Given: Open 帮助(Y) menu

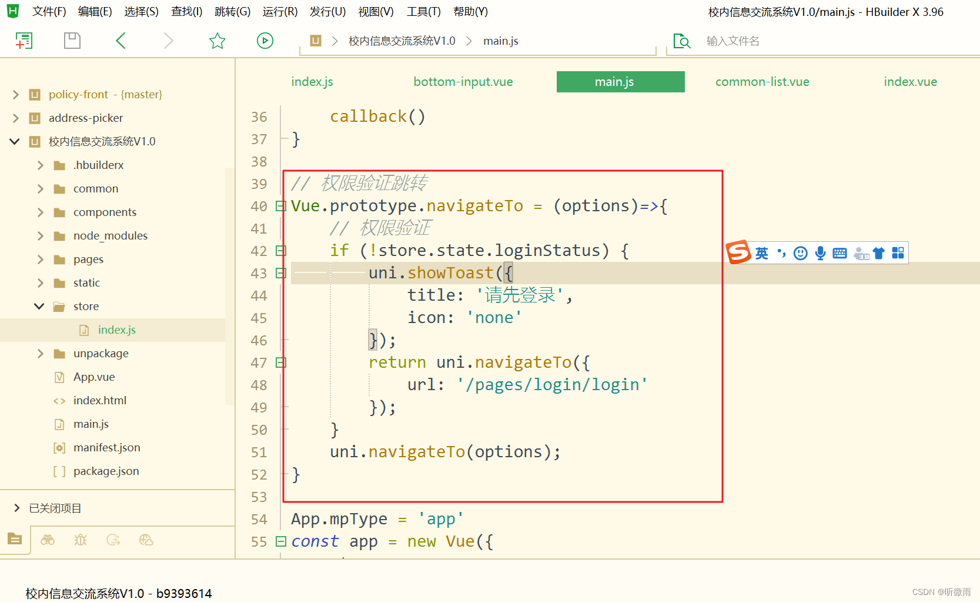Looking at the screenshot, I should (470, 12).
